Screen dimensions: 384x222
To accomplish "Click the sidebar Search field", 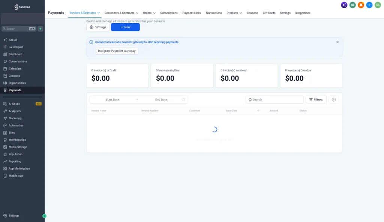I will point(19,29).
